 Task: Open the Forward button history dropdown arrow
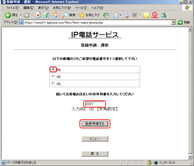click(x=32, y=15)
